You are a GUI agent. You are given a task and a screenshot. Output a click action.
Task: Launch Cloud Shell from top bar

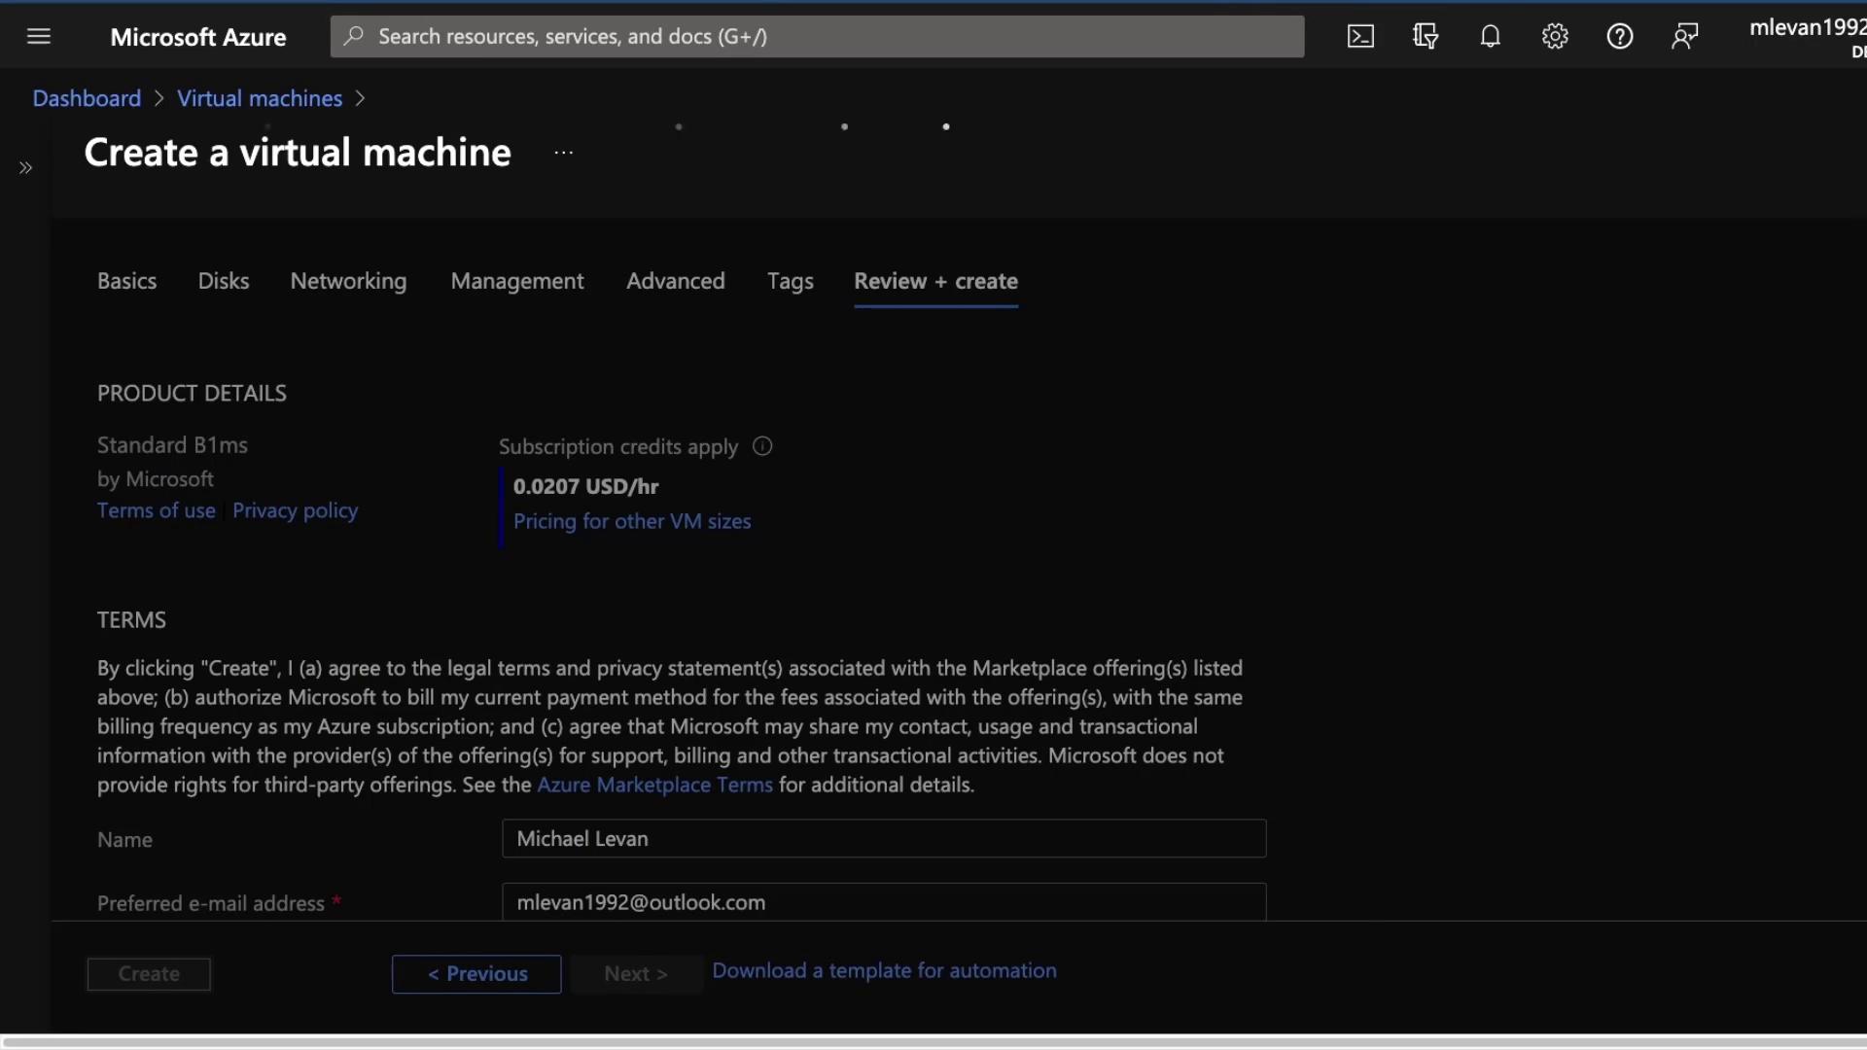1360,37
